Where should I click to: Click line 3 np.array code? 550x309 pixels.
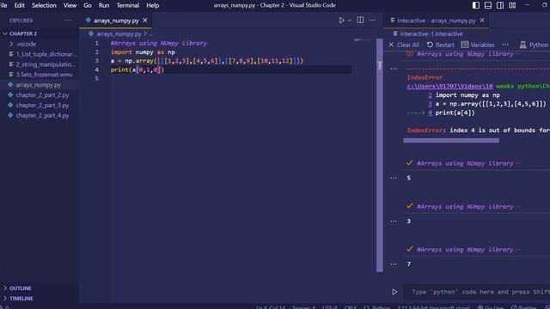coord(206,61)
